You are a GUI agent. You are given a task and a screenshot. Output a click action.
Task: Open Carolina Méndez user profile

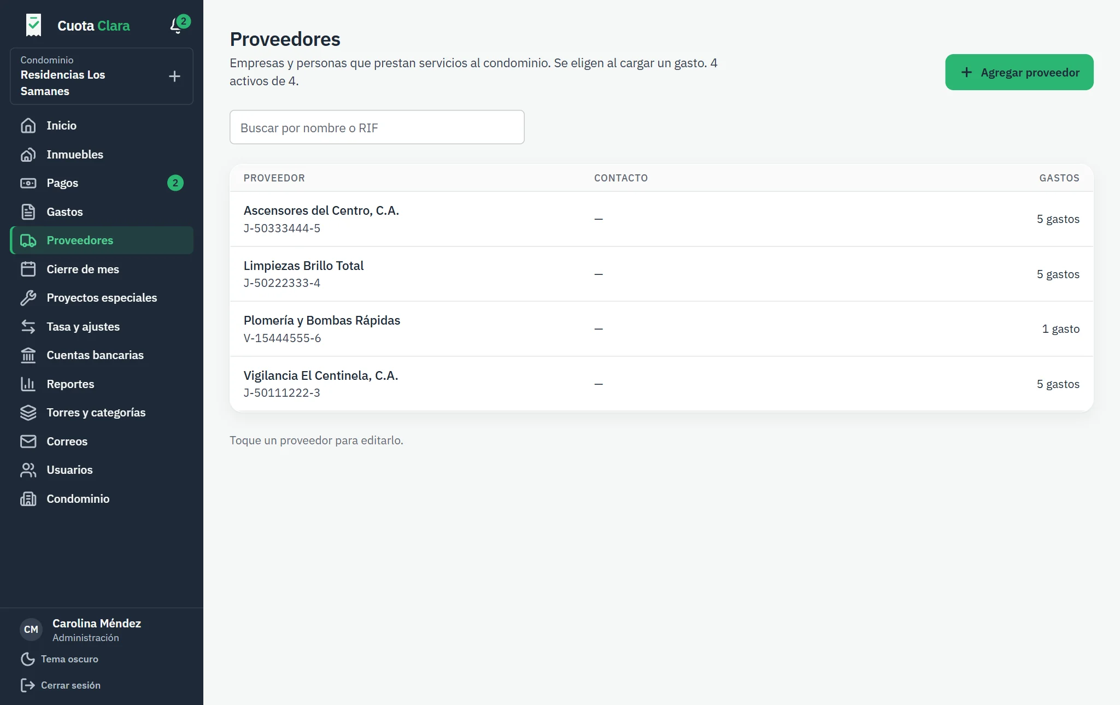point(81,630)
